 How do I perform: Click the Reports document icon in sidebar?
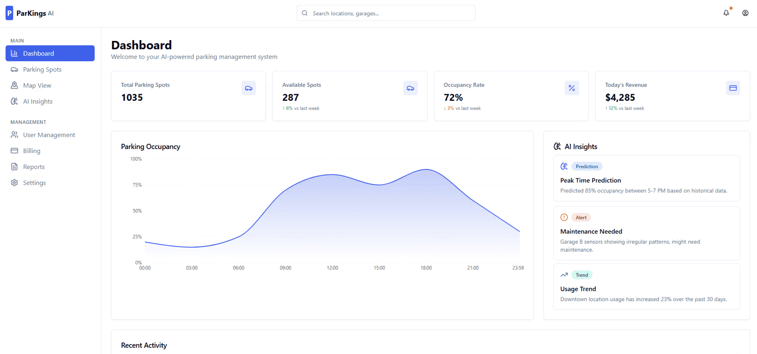[x=14, y=167]
